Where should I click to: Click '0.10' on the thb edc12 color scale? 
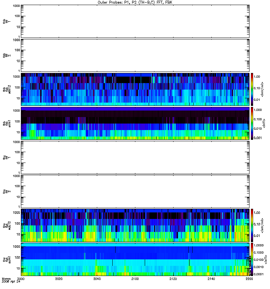257,88
